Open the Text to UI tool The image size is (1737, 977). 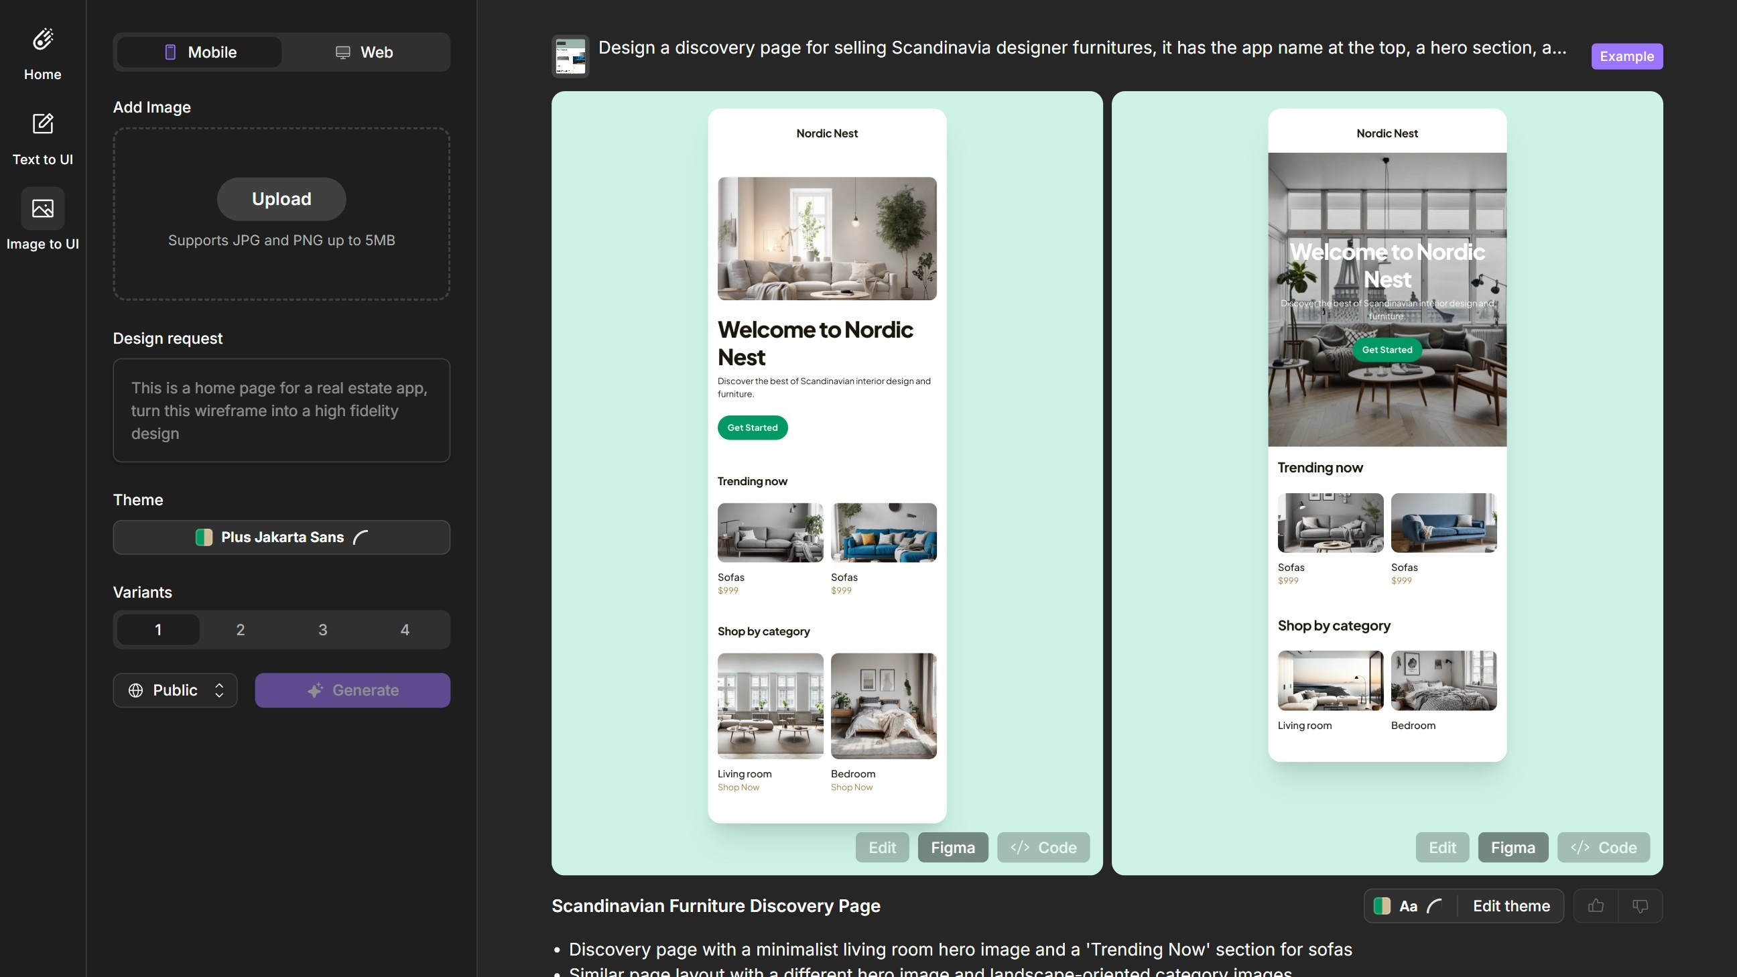point(42,124)
